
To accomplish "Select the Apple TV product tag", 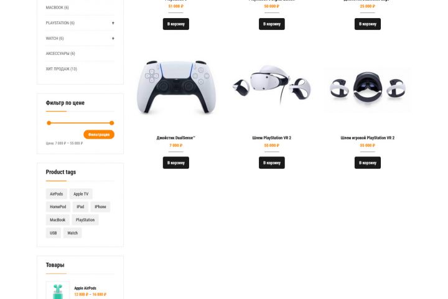I will [x=81, y=194].
